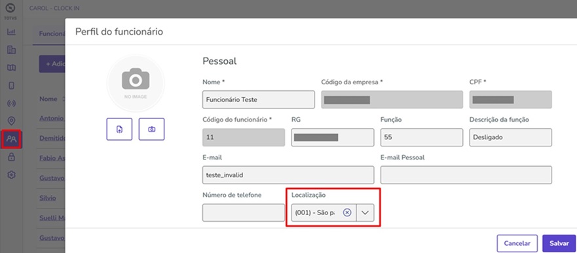The width and height of the screenshot is (577, 253).
Task: Click the E-mail field with teste_invalid
Action: pyautogui.click(x=288, y=175)
